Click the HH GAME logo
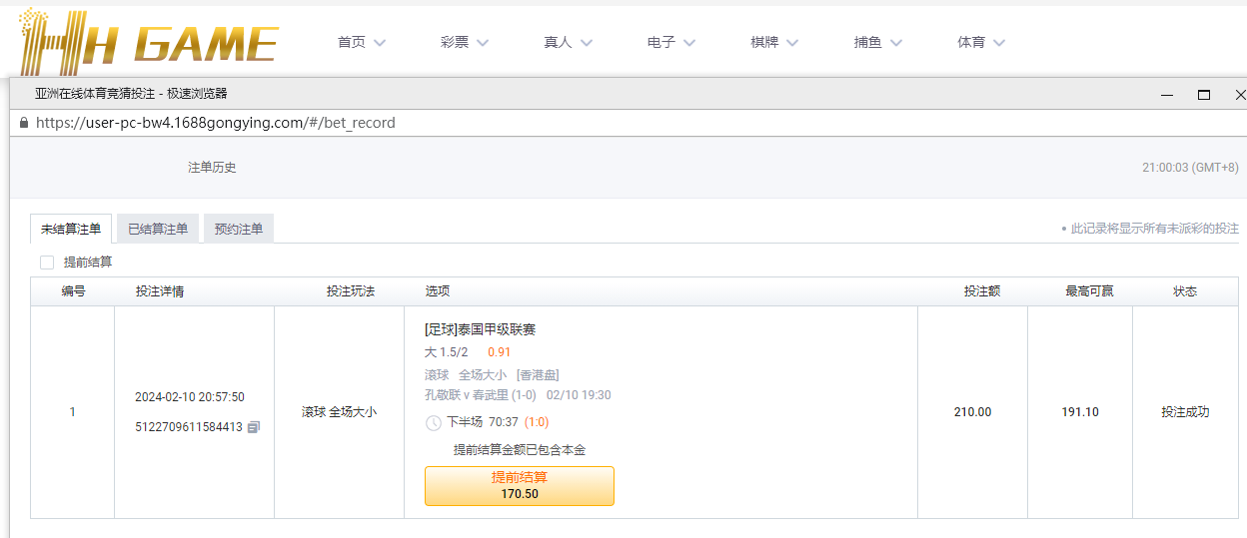This screenshot has width=1247, height=538. 149,41
